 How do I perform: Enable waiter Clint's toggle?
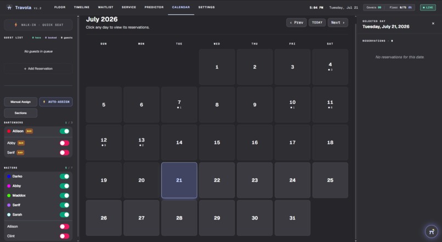(x=64, y=236)
